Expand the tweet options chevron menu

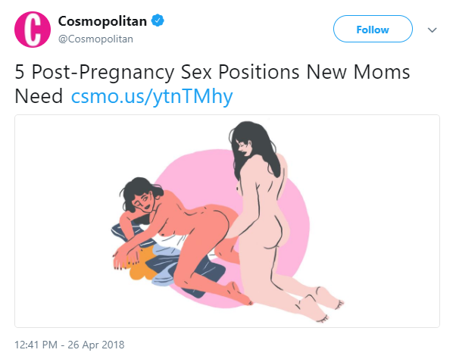(433, 30)
